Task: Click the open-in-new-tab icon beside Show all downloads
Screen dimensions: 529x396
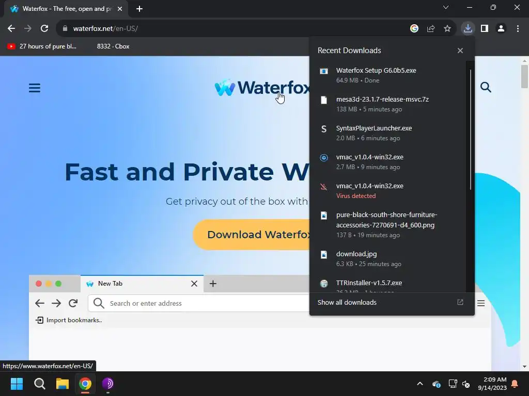Action: point(460,302)
